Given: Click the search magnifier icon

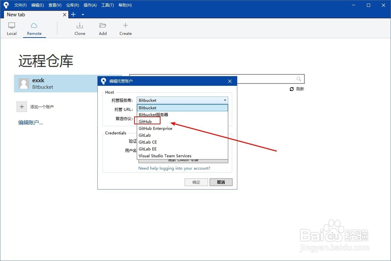Looking at the screenshot, I should pyautogui.click(x=299, y=79).
